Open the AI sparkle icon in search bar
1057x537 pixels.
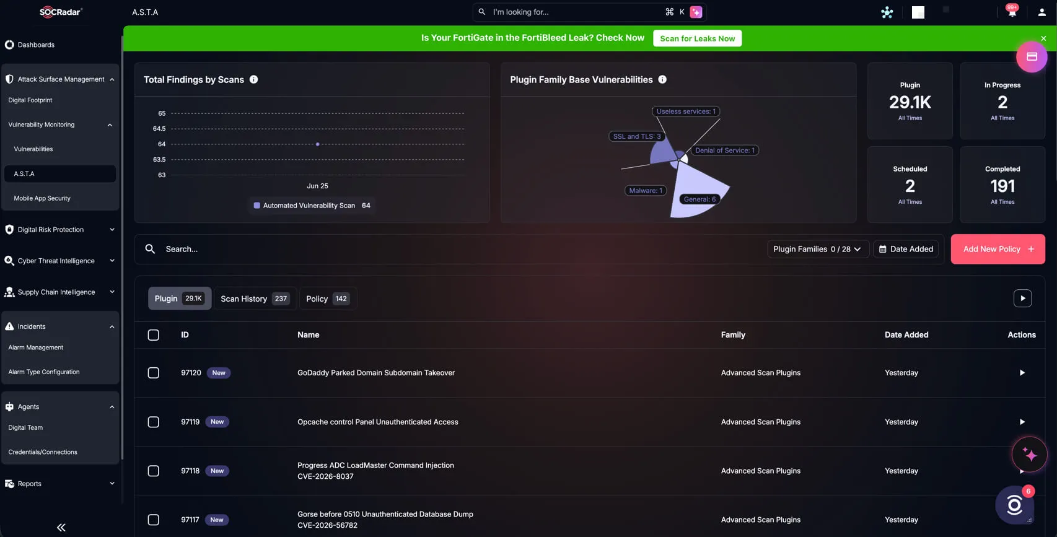click(x=696, y=12)
